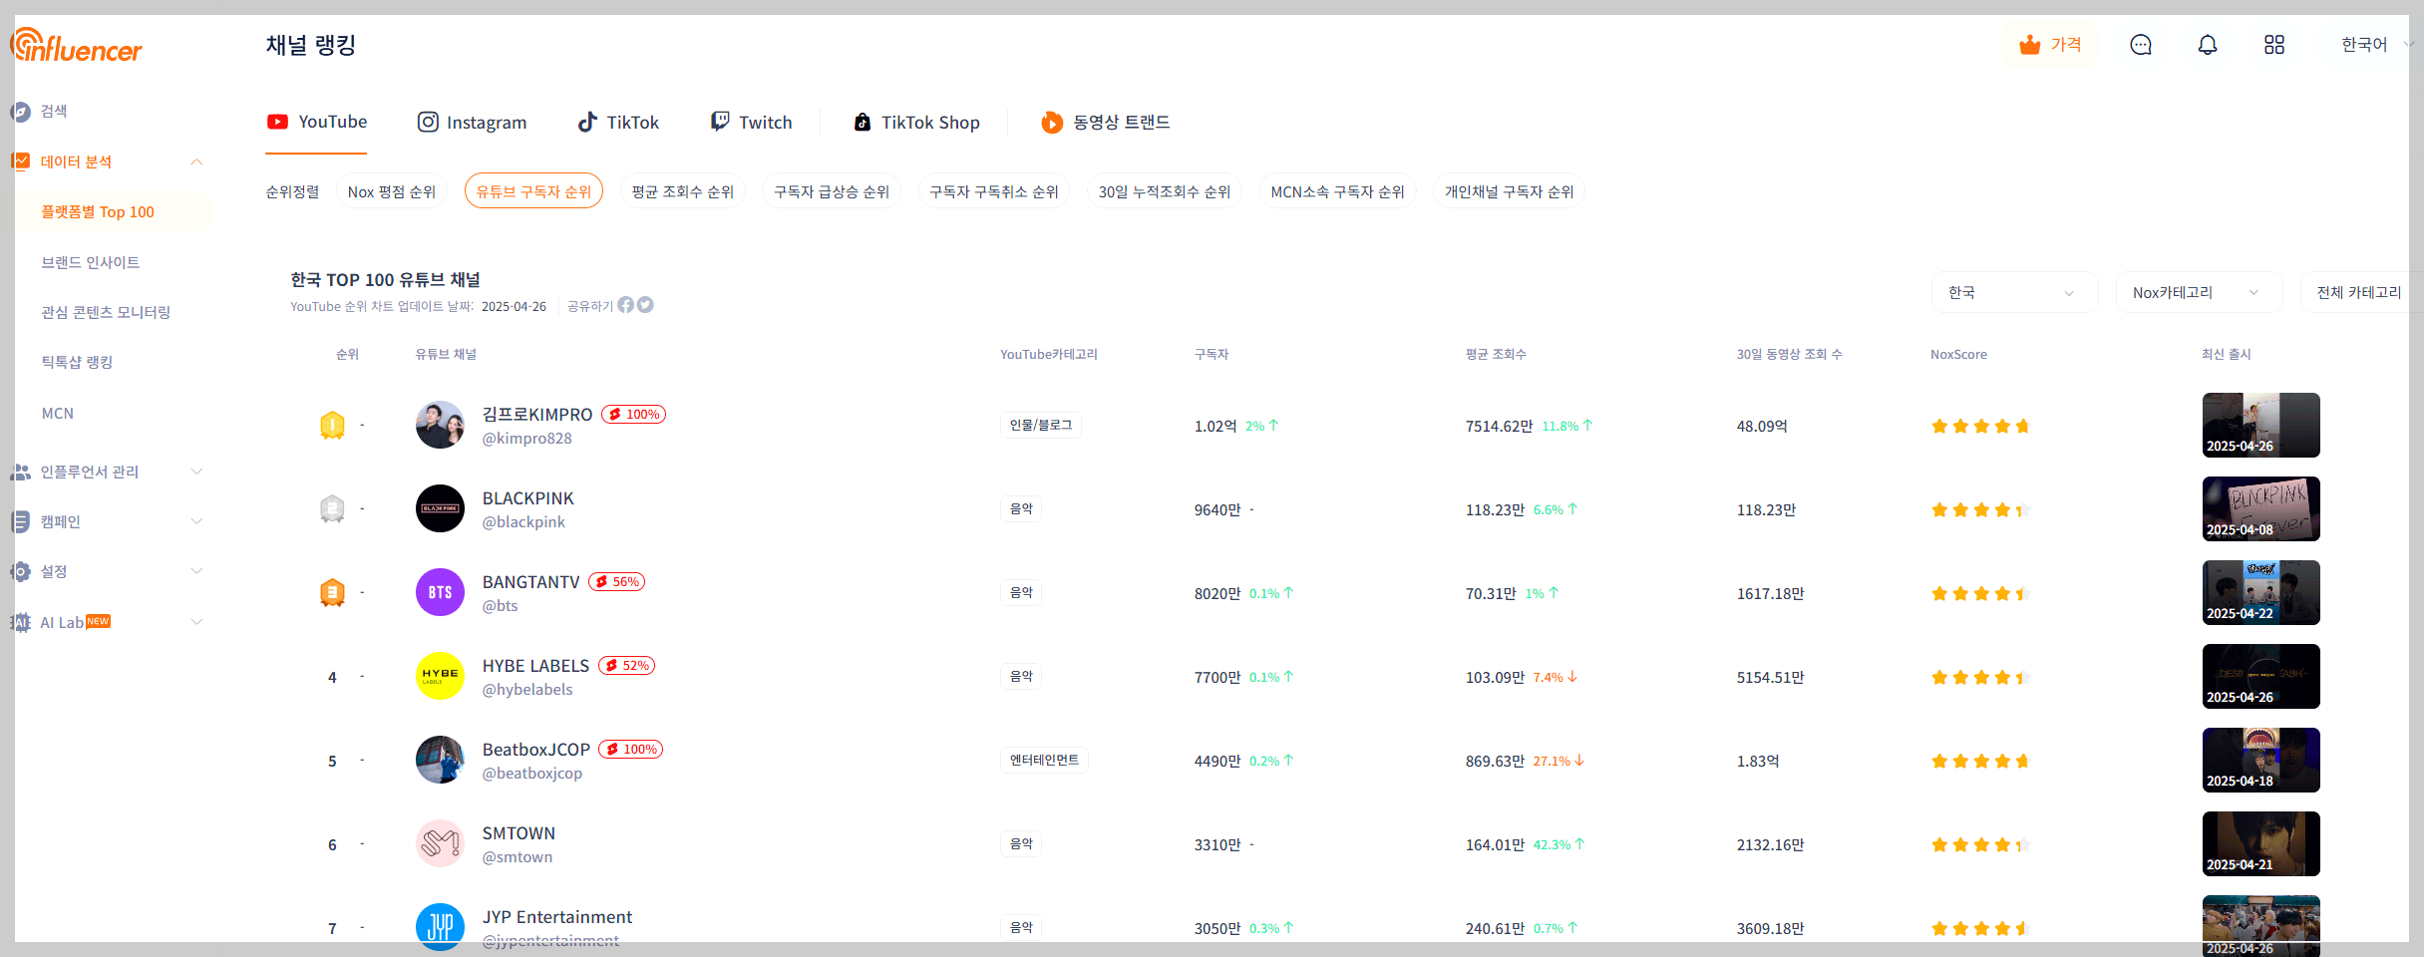Open the apps grid icon

click(x=2274, y=45)
